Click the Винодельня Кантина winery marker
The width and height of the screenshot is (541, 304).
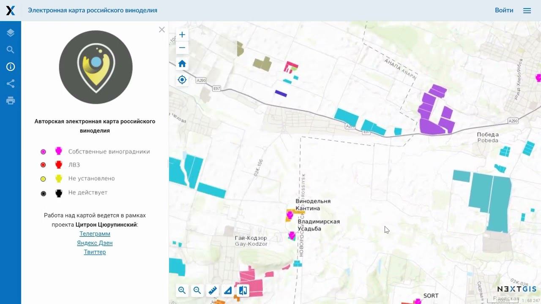(x=290, y=215)
